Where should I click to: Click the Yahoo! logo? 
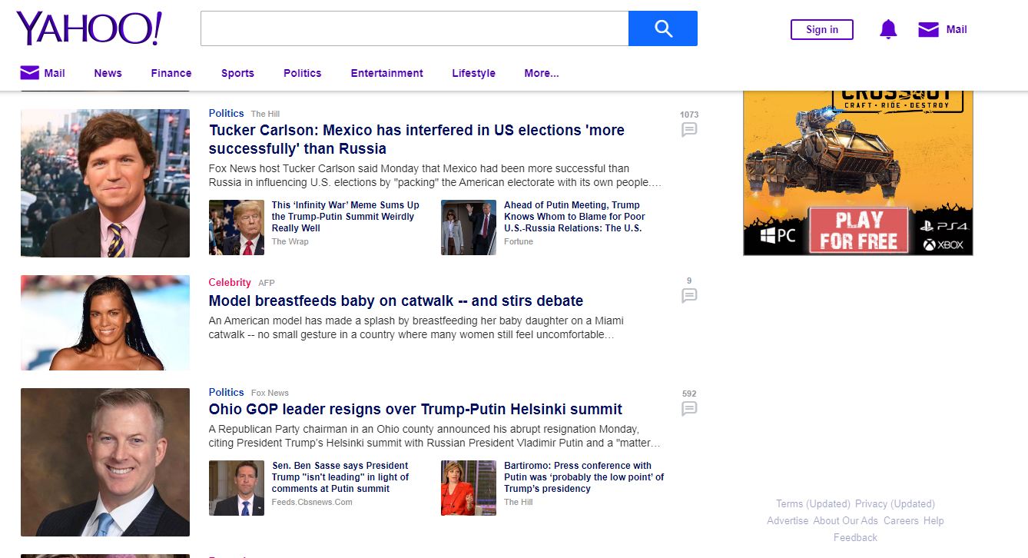coord(89,29)
